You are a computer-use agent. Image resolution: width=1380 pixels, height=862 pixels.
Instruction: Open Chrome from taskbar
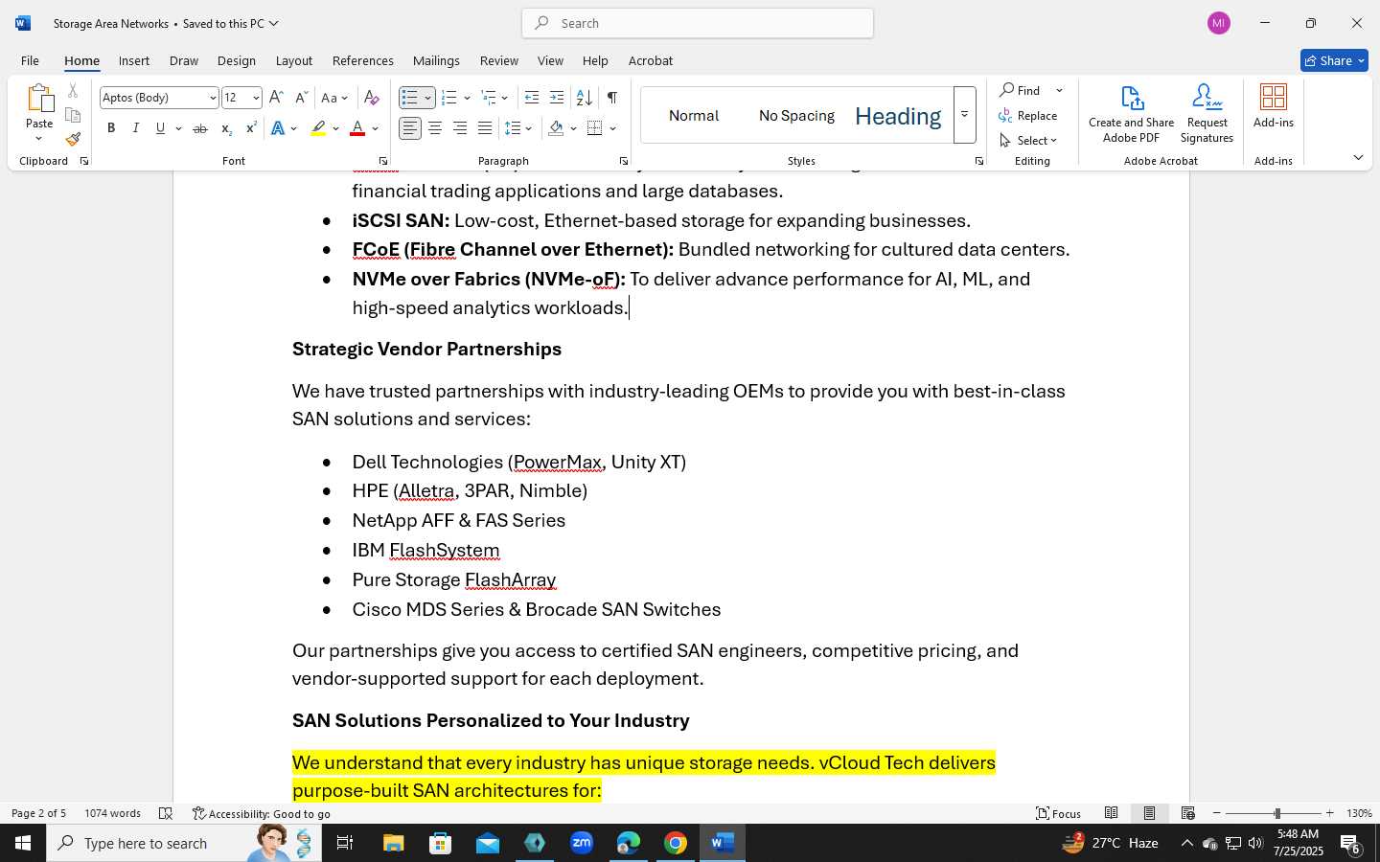coord(676,843)
